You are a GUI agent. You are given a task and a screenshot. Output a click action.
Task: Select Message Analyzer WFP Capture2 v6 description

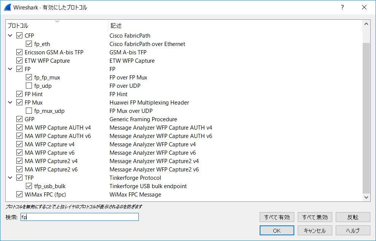click(154, 169)
